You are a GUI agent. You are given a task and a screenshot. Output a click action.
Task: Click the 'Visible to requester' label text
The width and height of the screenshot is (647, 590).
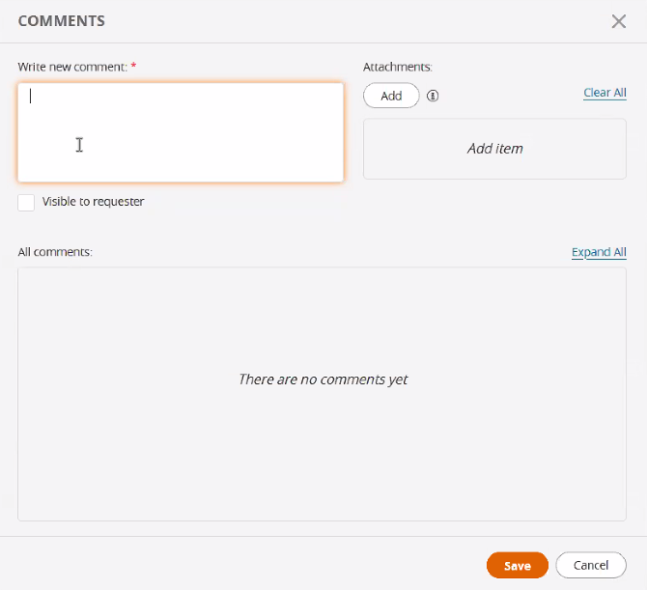(x=93, y=202)
